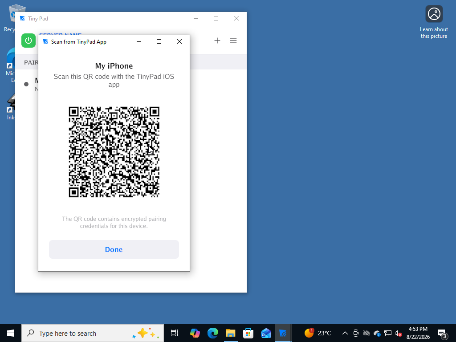
Task: Maximize the Scan from TinyPad App dialog
Action: 159,41
